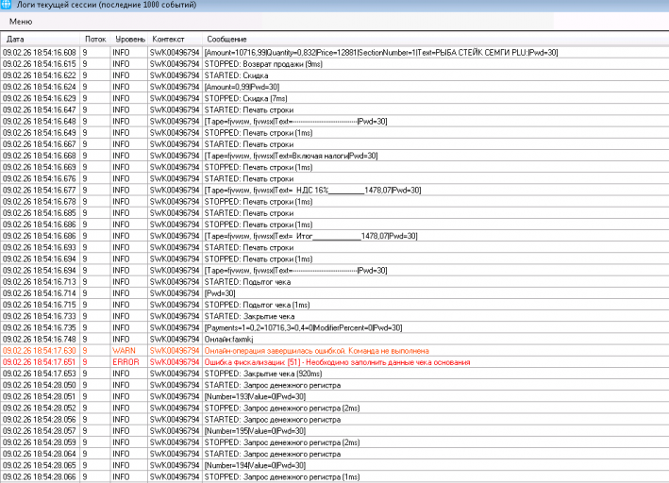Click the INFO level at 18:54:16.748
Image resolution: width=669 pixels, height=483 pixels.
coord(121,340)
